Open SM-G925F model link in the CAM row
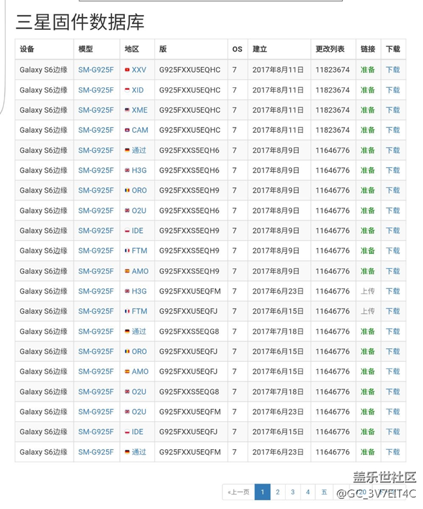 pos(96,130)
